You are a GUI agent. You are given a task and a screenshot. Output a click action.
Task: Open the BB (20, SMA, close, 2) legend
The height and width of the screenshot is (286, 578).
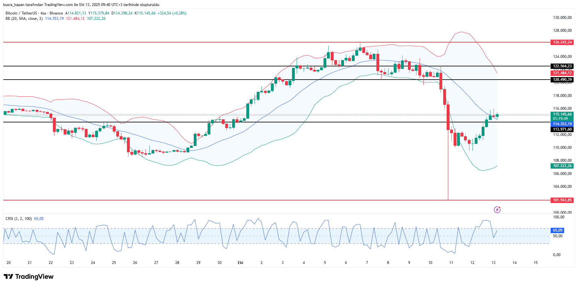[x=24, y=19]
